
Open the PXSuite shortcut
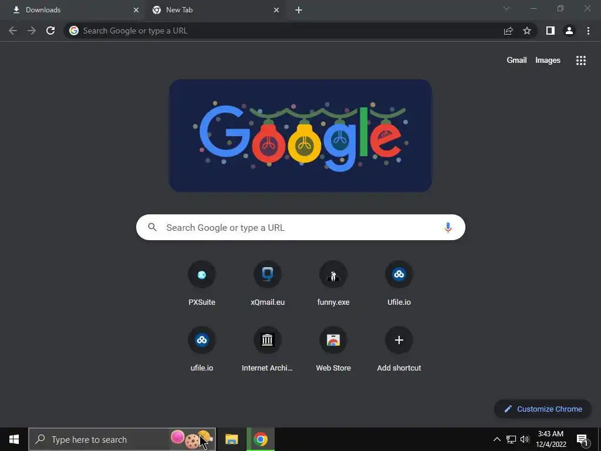pos(202,283)
